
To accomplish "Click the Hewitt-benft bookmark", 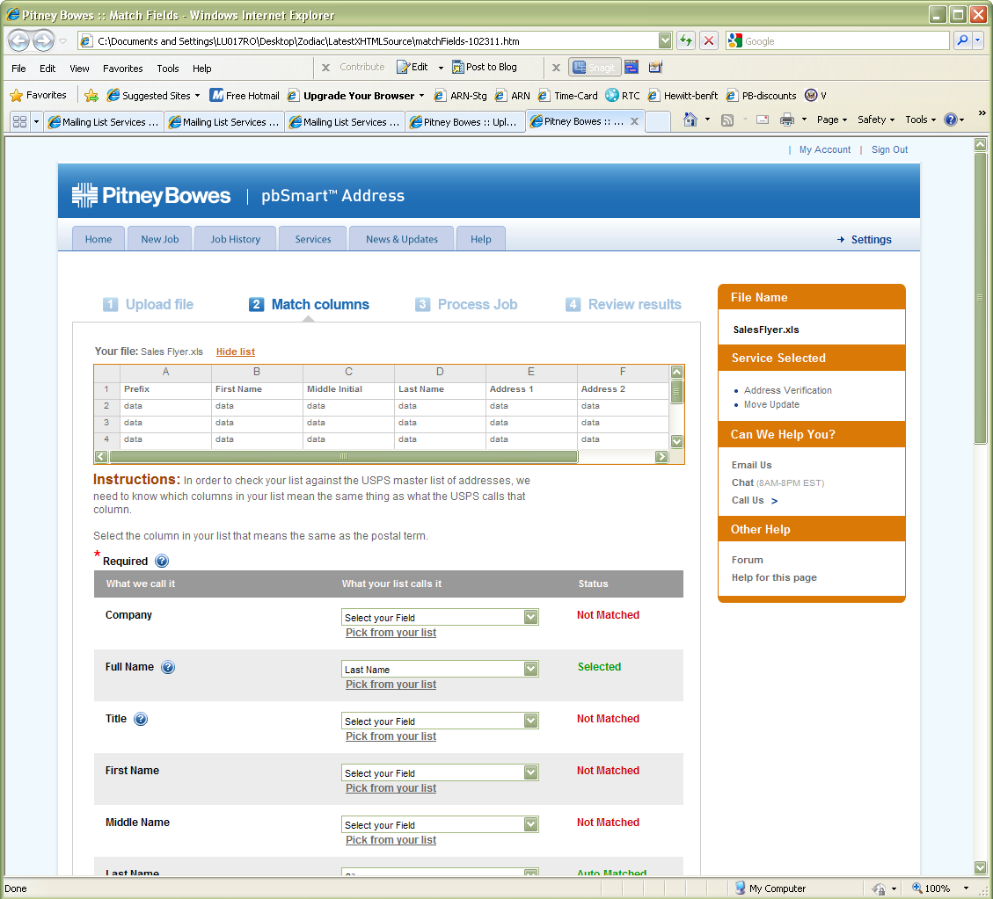I will 683,96.
